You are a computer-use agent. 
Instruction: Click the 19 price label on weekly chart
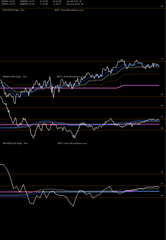tap(162, 95)
